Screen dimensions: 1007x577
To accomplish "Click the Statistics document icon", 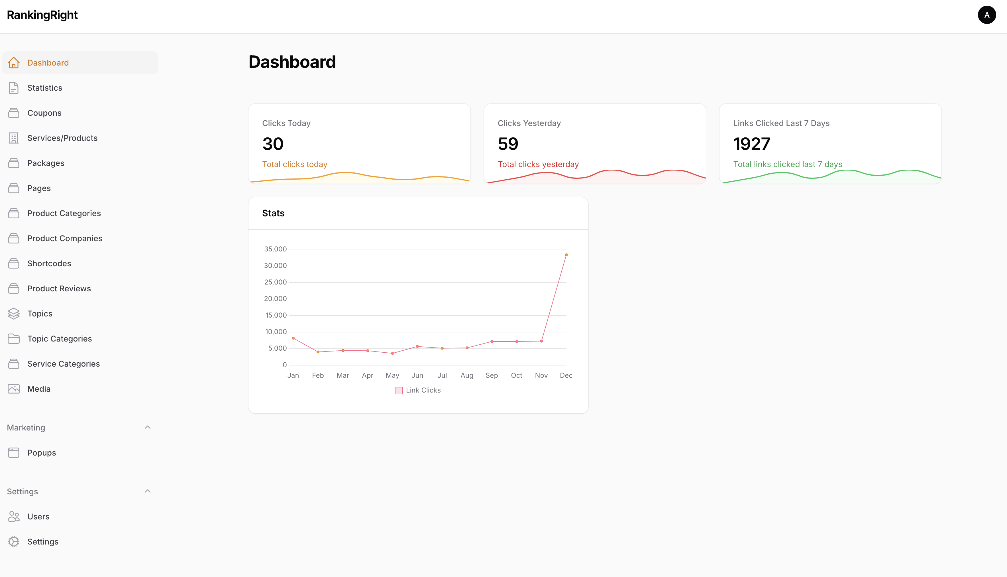I will coord(14,88).
